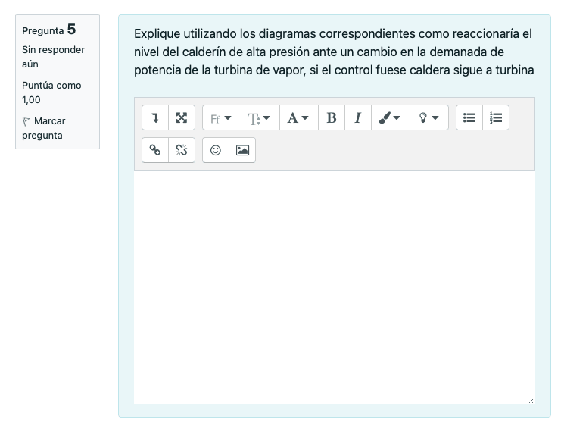Toggle italic formatting

pos(357,118)
